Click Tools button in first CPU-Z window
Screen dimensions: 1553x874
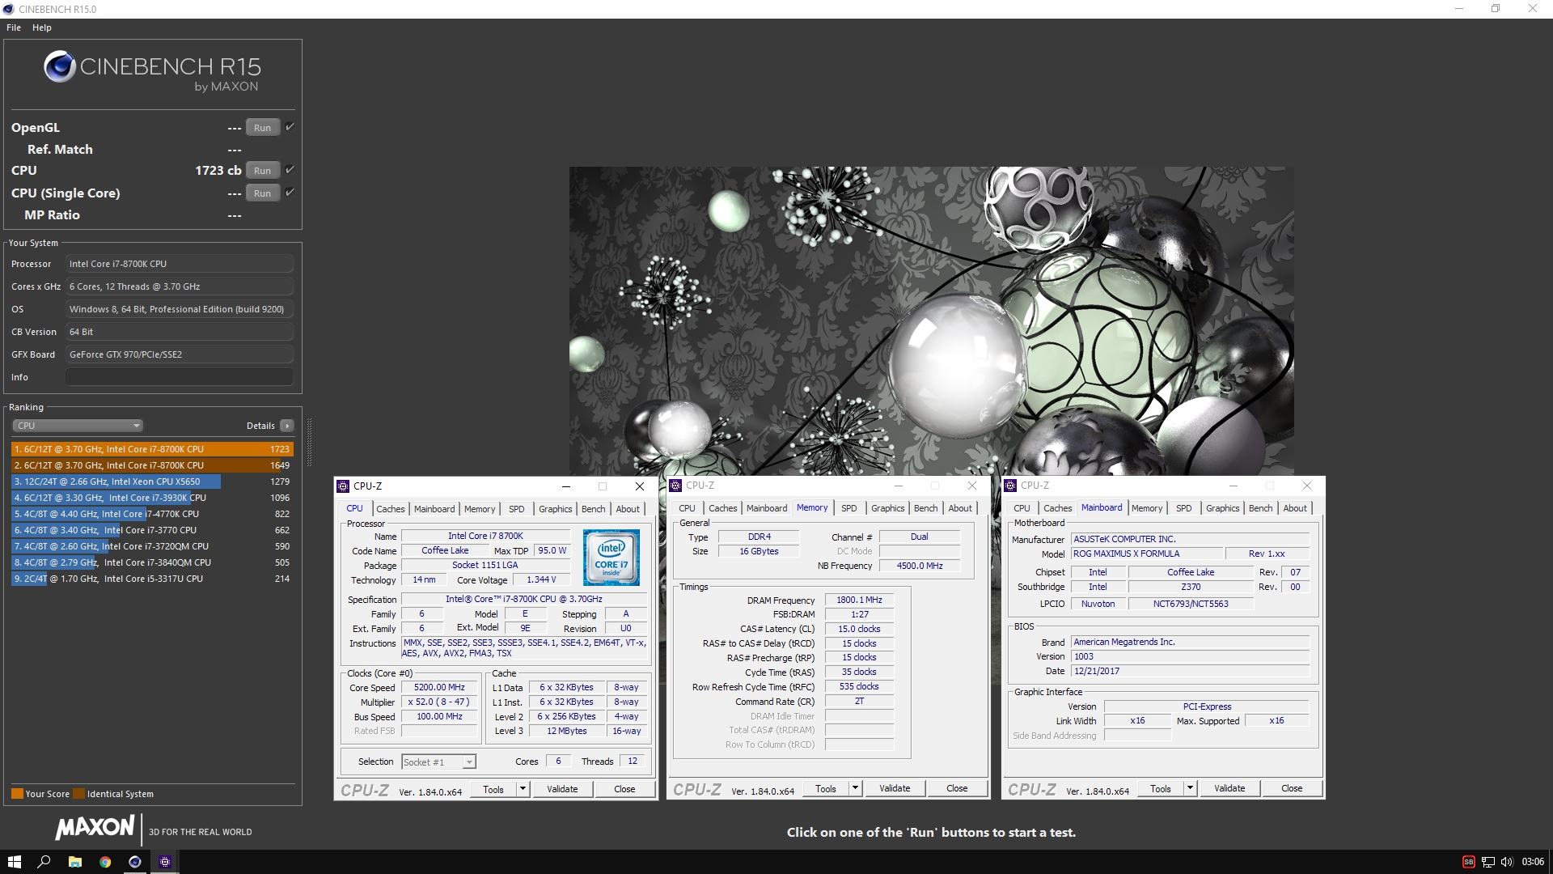coord(493,789)
